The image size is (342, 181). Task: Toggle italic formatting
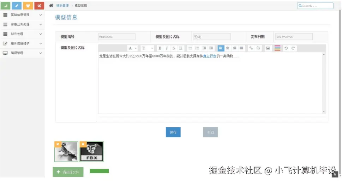pos(167,48)
